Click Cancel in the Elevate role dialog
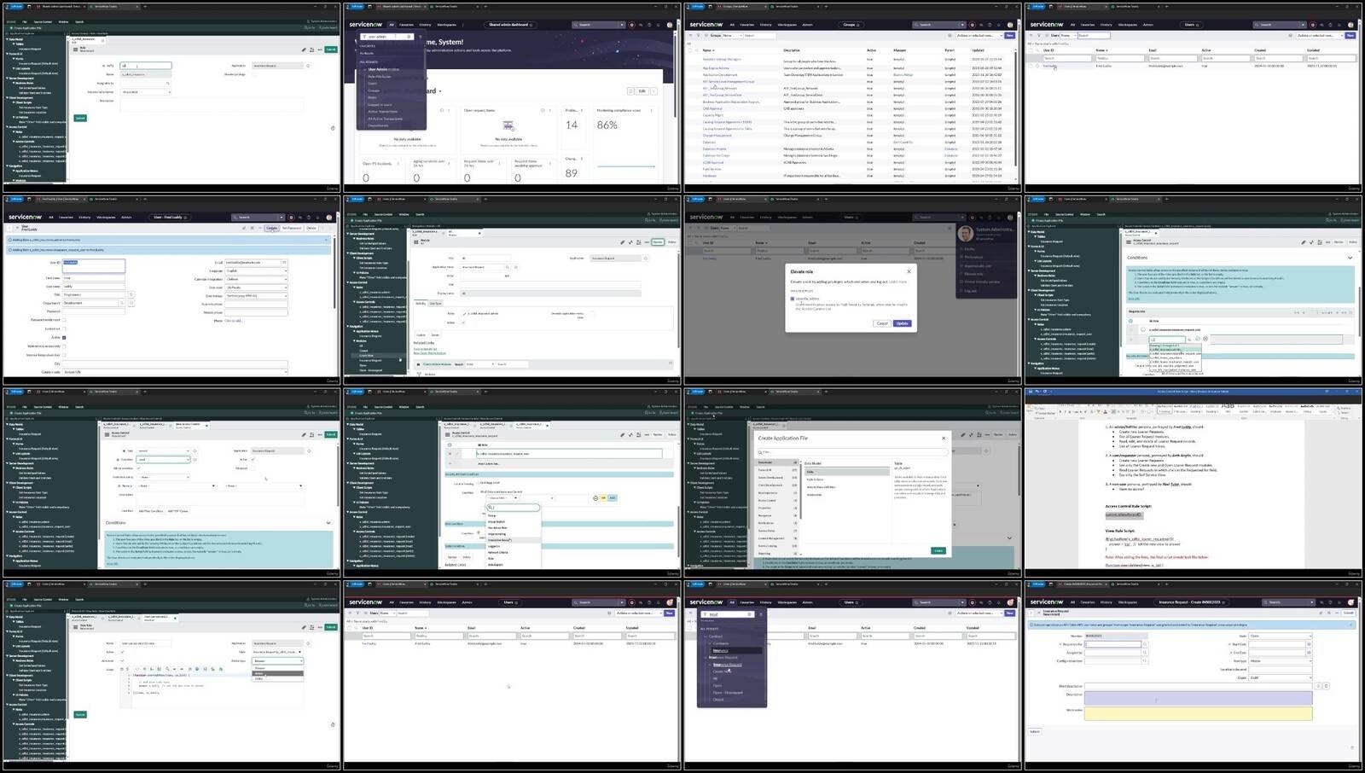 (882, 323)
